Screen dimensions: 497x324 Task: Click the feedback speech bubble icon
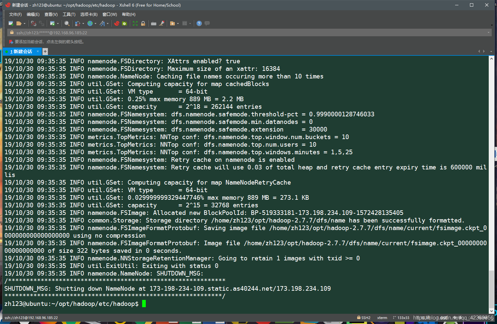coord(207,23)
